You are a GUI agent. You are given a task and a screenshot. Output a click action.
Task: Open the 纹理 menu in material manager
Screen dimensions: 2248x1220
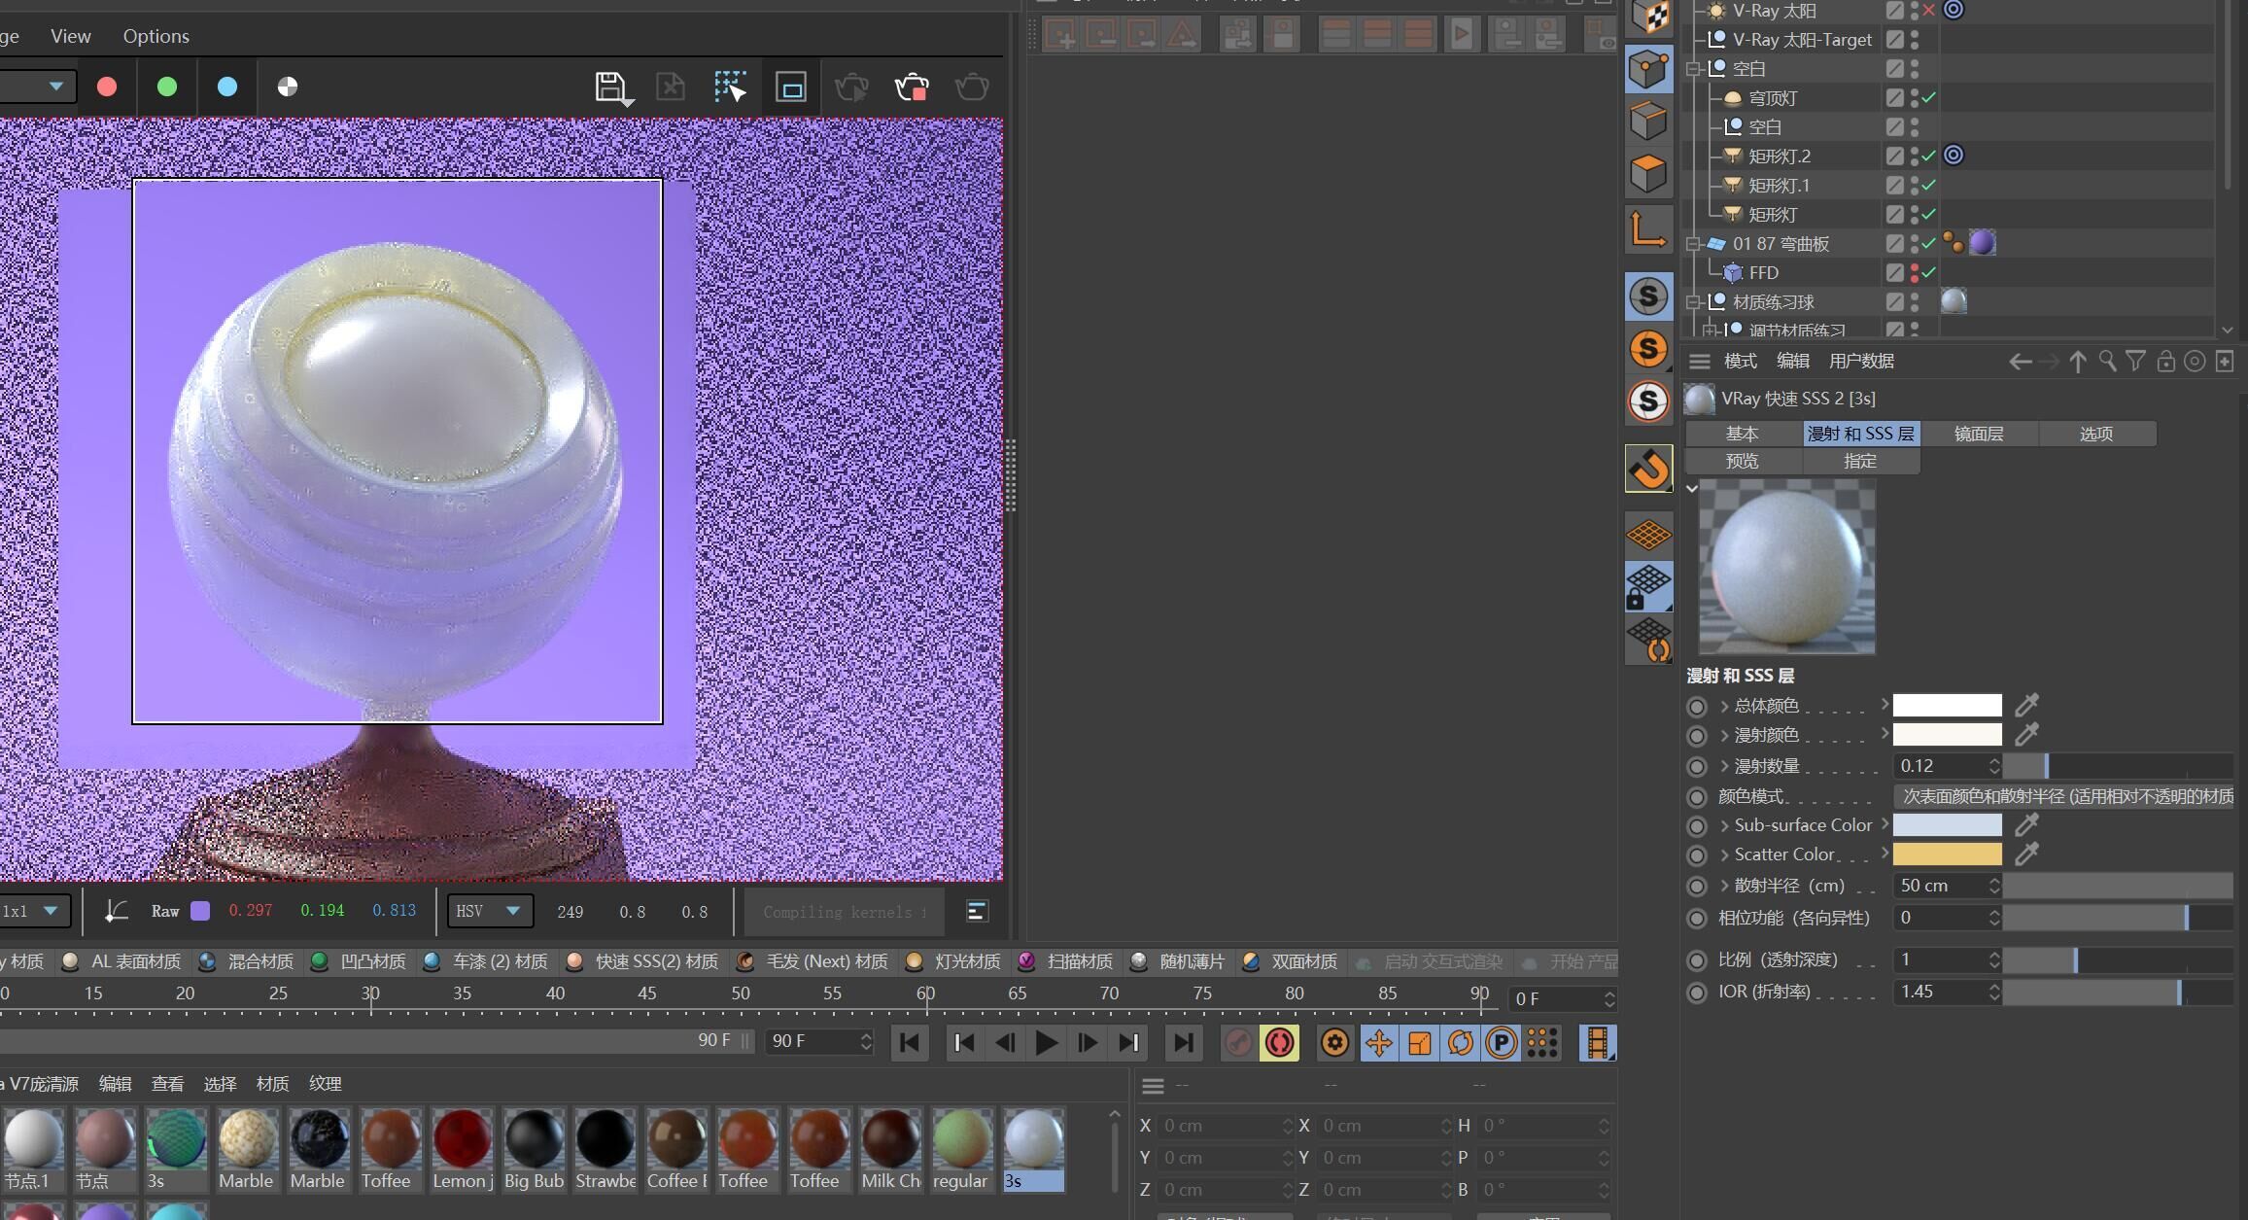325,1083
